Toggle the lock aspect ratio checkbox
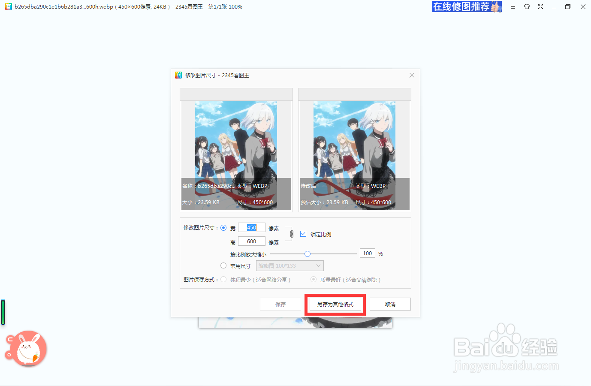The image size is (591, 386). (303, 234)
